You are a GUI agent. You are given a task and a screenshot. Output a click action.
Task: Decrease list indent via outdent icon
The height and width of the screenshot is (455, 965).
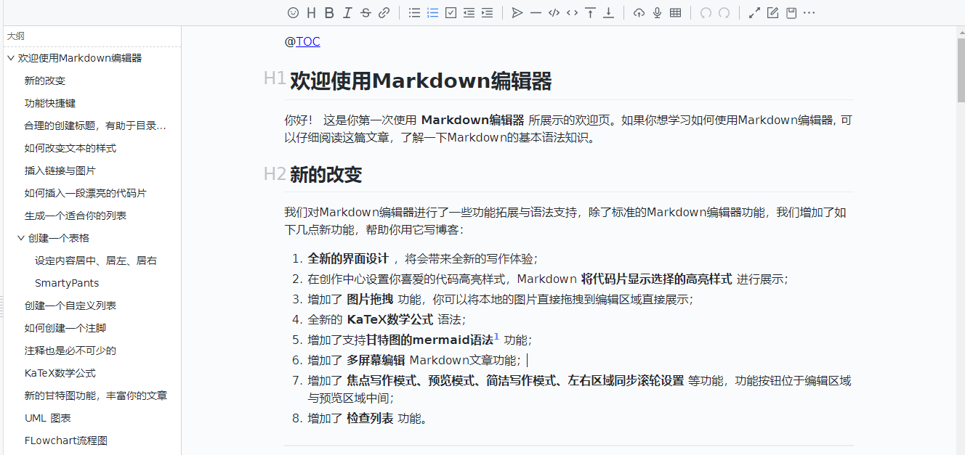tap(469, 12)
